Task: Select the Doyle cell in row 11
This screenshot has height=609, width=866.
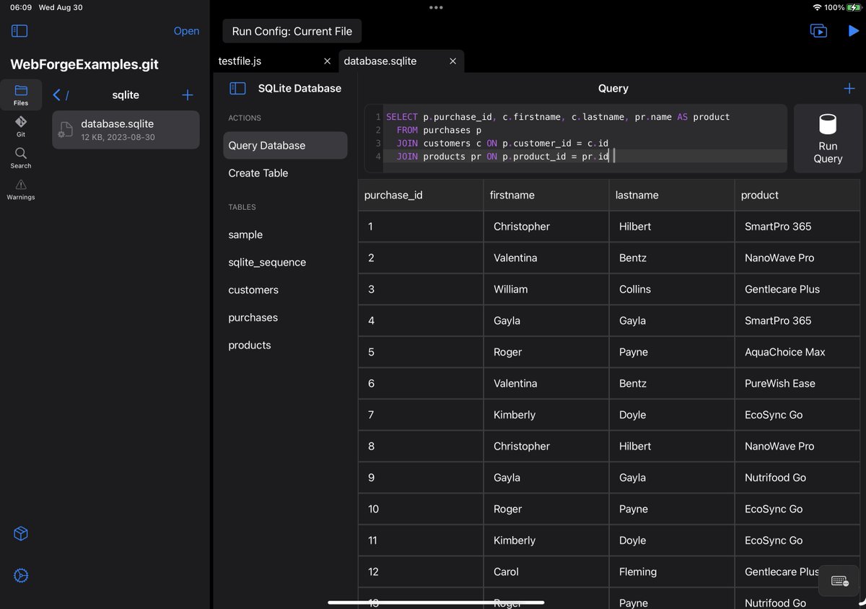Action: 672,540
